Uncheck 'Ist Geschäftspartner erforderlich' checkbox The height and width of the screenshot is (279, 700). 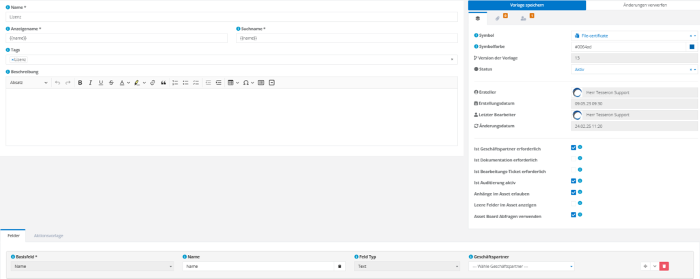pyautogui.click(x=574, y=147)
